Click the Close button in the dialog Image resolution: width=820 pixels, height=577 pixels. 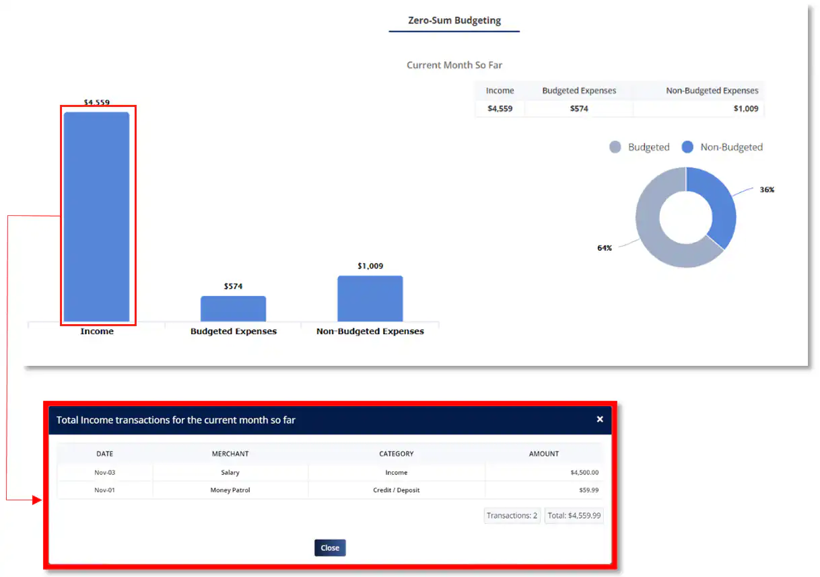(330, 547)
